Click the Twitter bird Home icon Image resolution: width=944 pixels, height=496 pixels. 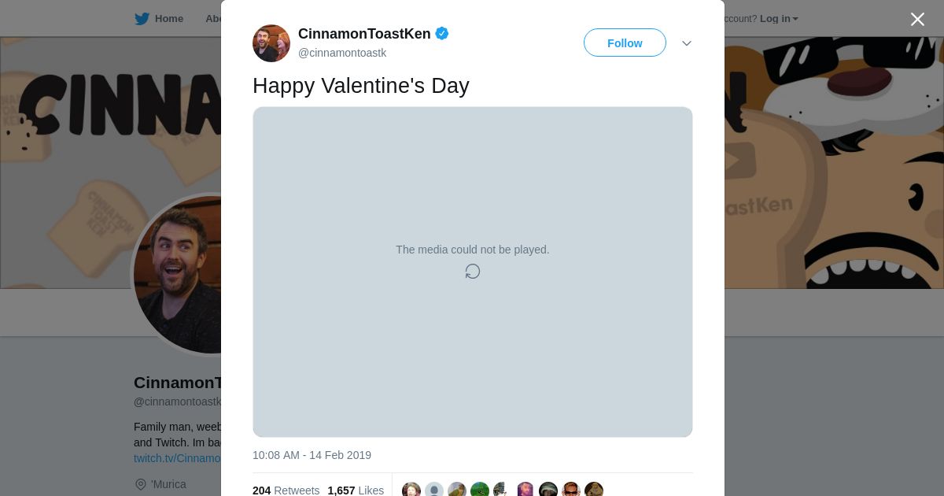tap(142, 19)
